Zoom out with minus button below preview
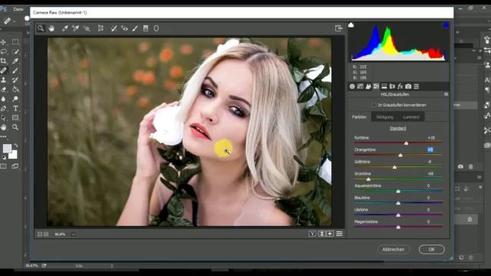Viewport: 491px width, 276px height. coord(40,234)
